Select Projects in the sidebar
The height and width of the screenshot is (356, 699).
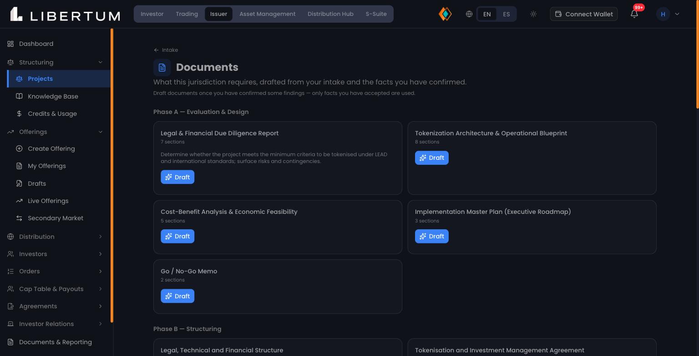coord(59,79)
